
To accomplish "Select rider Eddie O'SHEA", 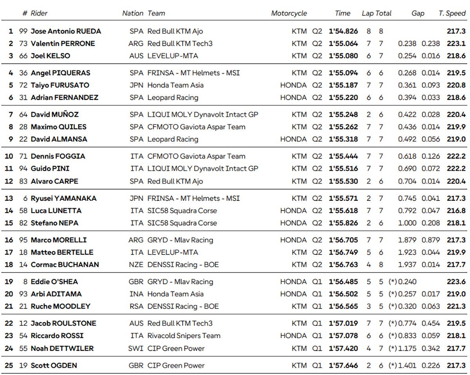I will (x=54, y=281).
